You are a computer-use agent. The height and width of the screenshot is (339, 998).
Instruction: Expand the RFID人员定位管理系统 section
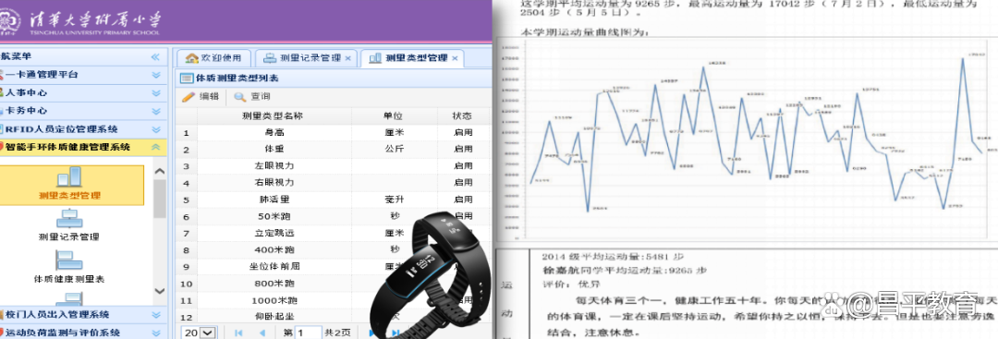[x=155, y=129]
